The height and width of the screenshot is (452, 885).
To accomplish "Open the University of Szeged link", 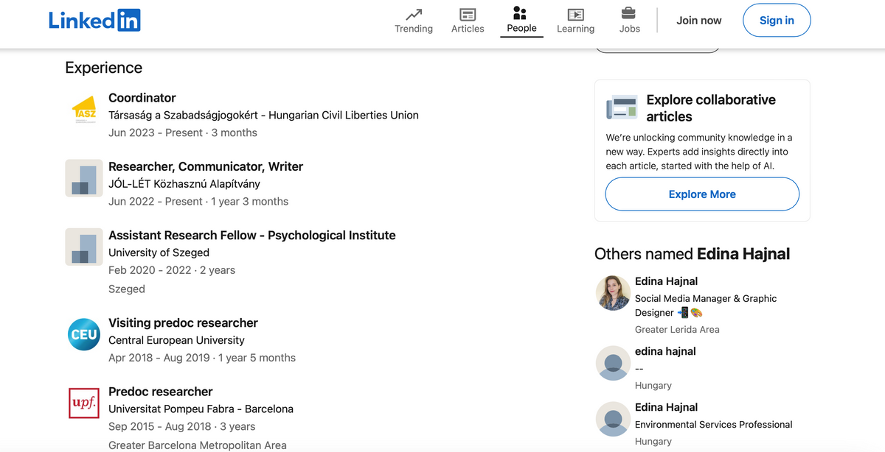I will tap(159, 253).
